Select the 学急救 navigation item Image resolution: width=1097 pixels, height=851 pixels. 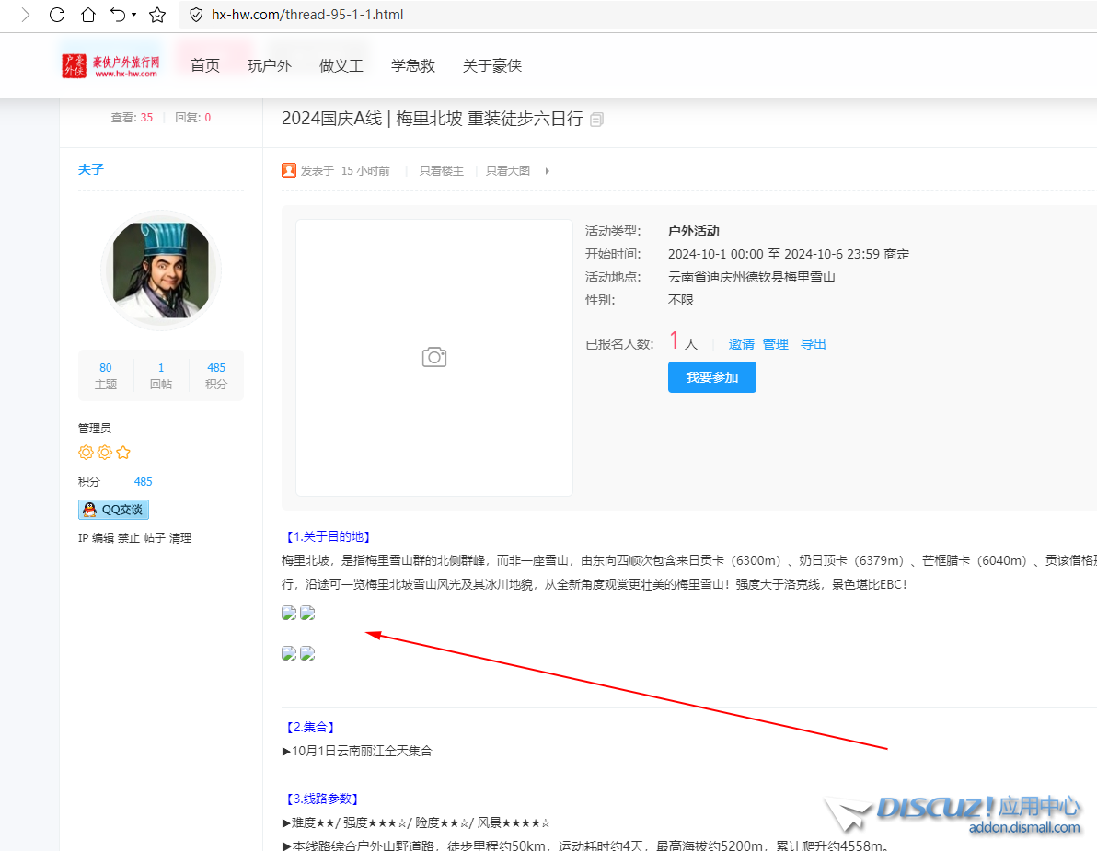(x=413, y=65)
